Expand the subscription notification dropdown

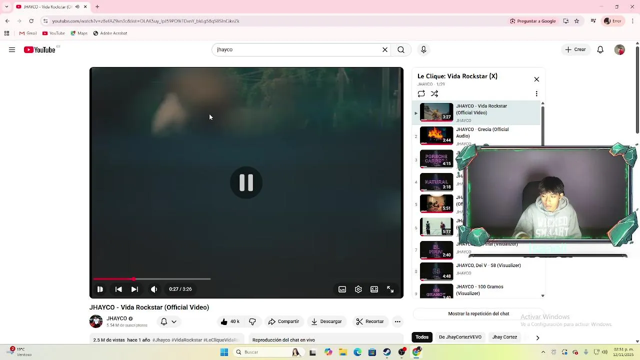(169, 321)
